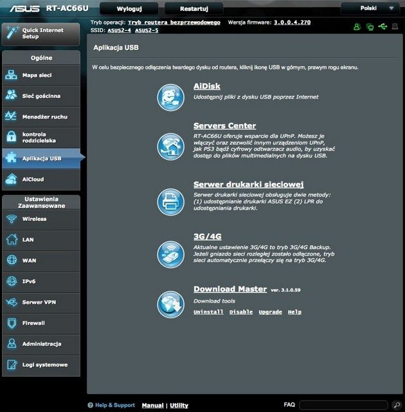Click the network clients status icon

(370, 26)
